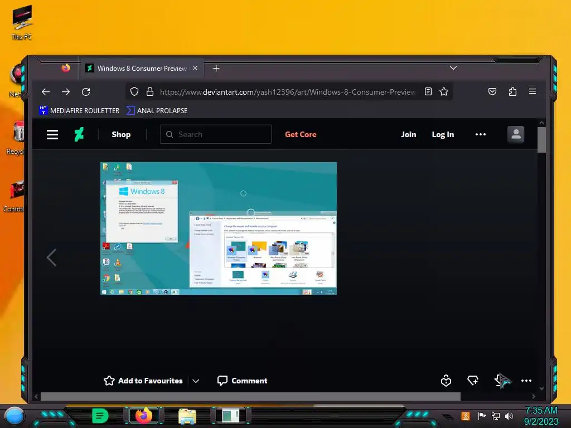Click the Firefox taskbar button
This screenshot has height=428, width=571.
pyautogui.click(x=144, y=415)
